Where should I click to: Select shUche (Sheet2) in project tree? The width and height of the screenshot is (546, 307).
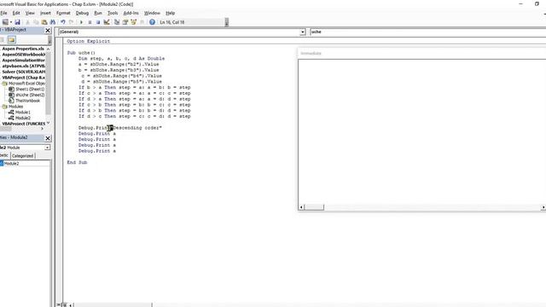(x=30, y=95)
